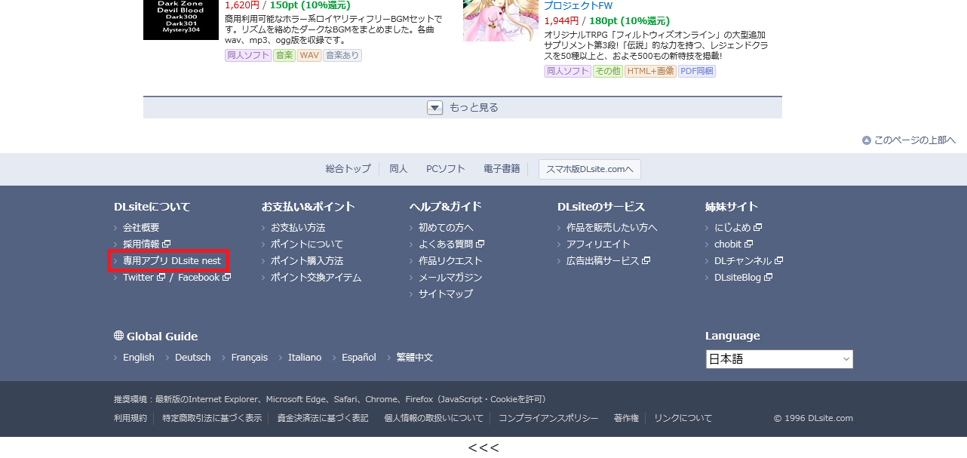Open ポイント交換アイテム link
Image resolution: width=967 pixels, height=458 pixels.
tap(316, 277)
